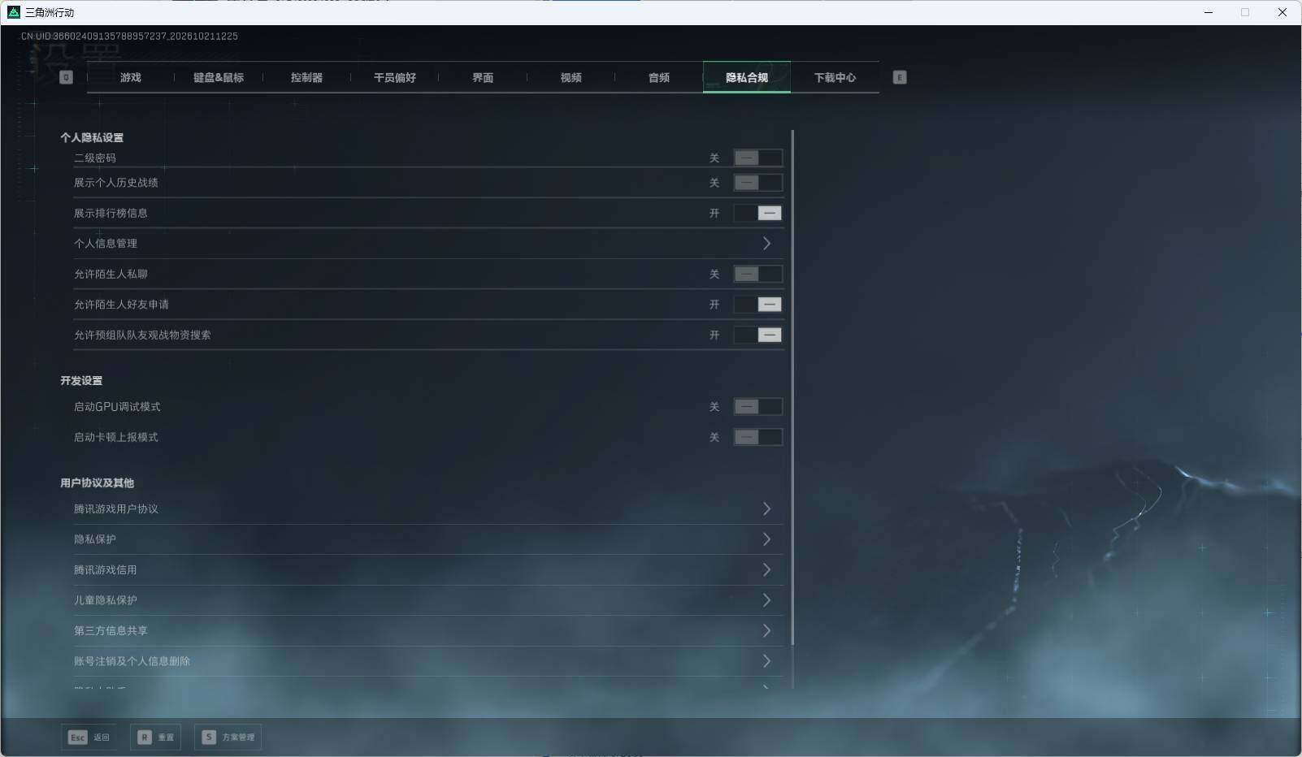Image resolution: width=1302 pixels, height=757 pixels.
Task: Click the 个人隐私设置 section heading
Action: pyautogui.click(x=92, y=137)
